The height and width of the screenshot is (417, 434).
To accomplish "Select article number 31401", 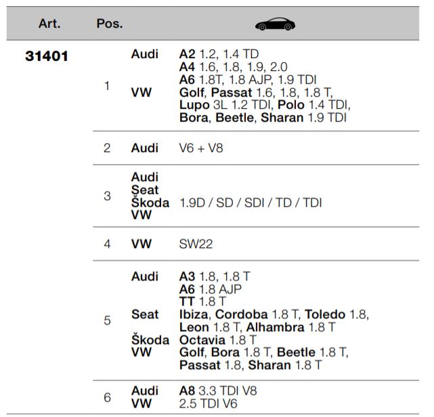I will pyautogui.click(x=47, y=57).
